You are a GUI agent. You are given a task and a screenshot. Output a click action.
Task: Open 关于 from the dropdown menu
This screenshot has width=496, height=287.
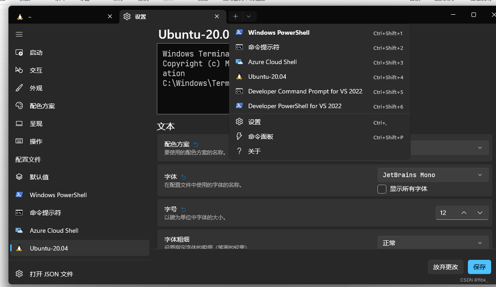[320, 151]
